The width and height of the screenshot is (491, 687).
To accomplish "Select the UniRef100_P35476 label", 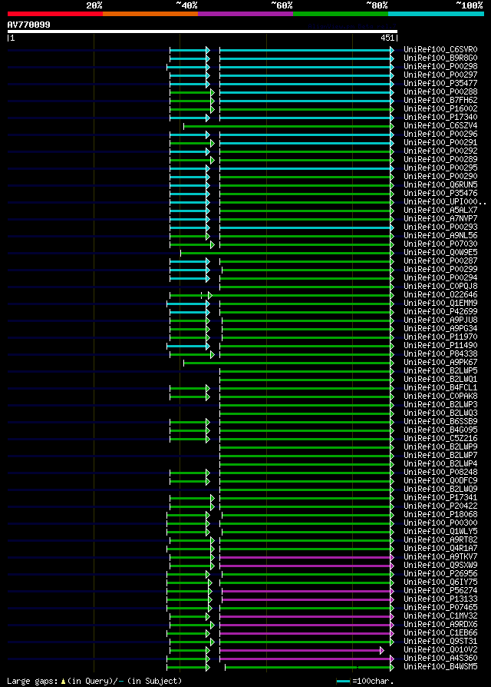I will [x=440, y=193].
